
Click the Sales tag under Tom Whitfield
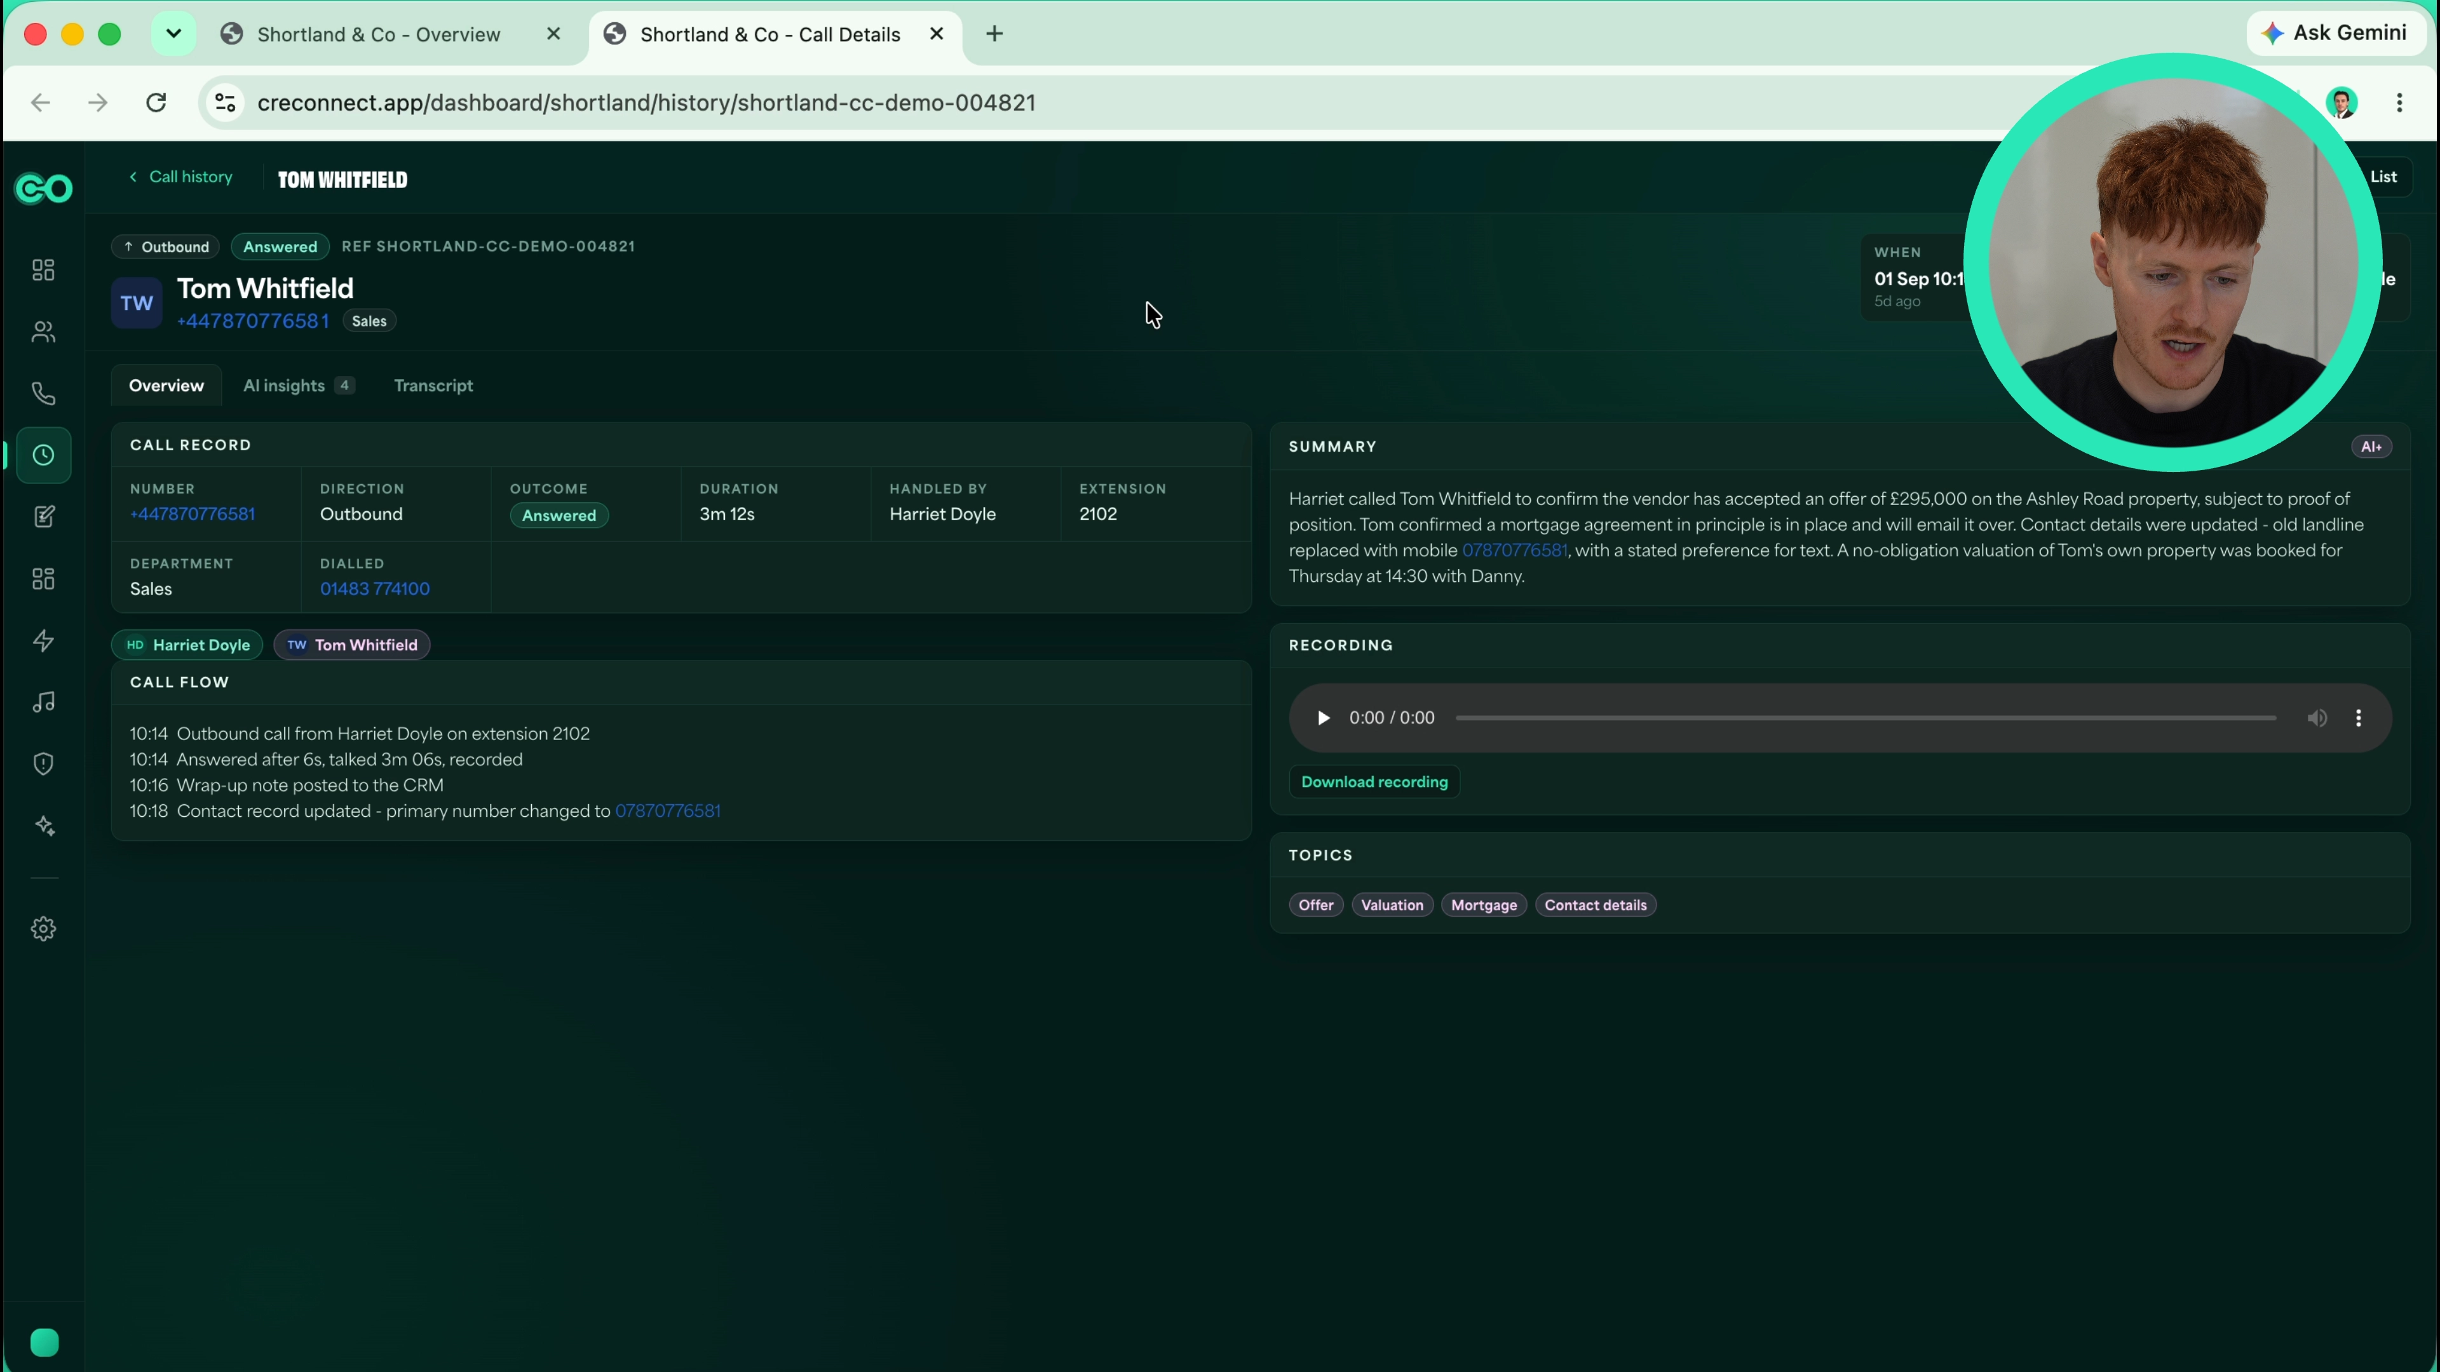coord(369,321)
